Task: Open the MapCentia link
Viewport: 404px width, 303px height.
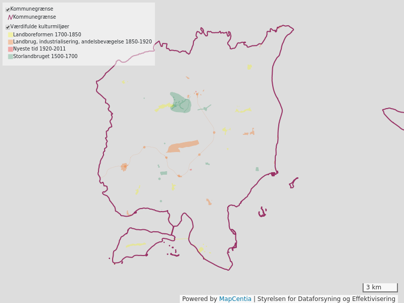Action: pyautogui.click(x=235, y=299)
